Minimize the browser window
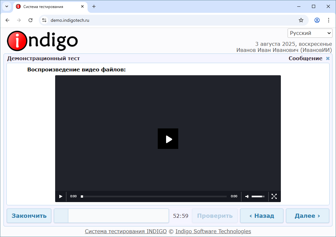336x237 pixels. 299,6
